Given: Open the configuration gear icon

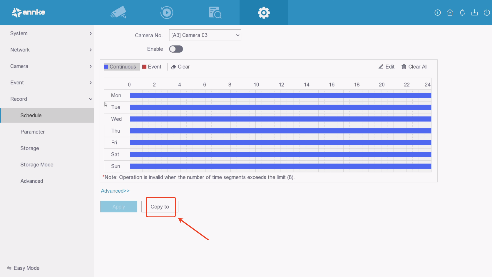Looking at the screenshot, I should coord(264,13).
